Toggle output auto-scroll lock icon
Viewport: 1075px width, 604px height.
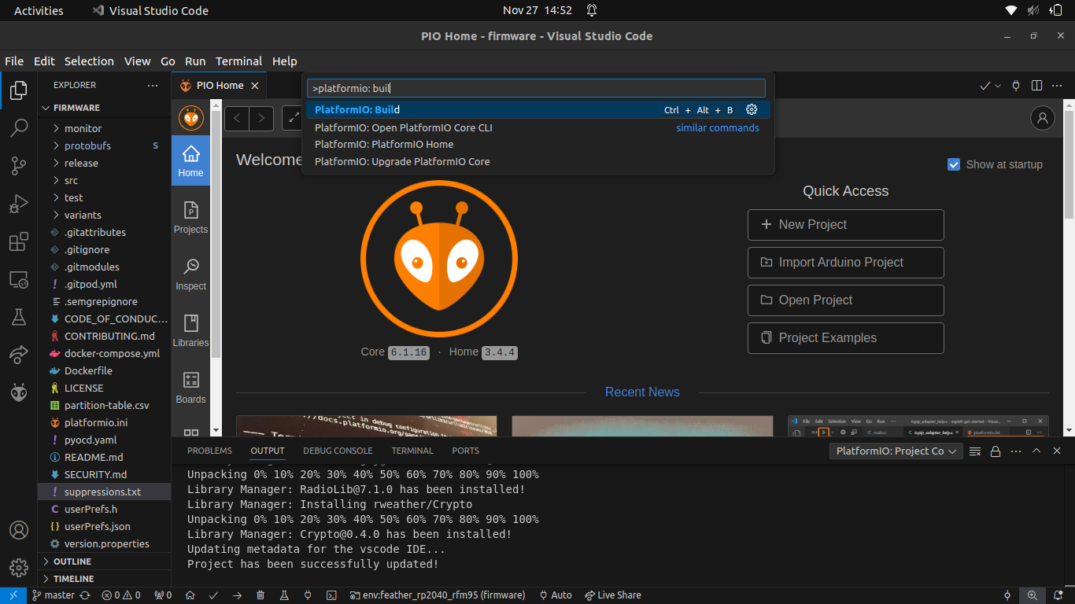(996, 451)
